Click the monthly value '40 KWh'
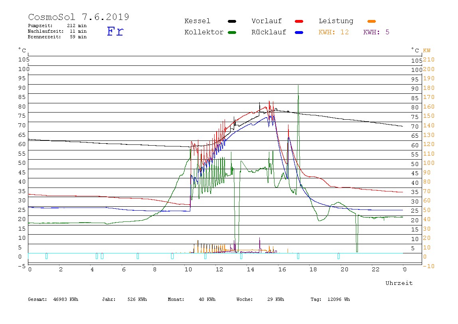The image size is (458, 324). pos(207,299)
